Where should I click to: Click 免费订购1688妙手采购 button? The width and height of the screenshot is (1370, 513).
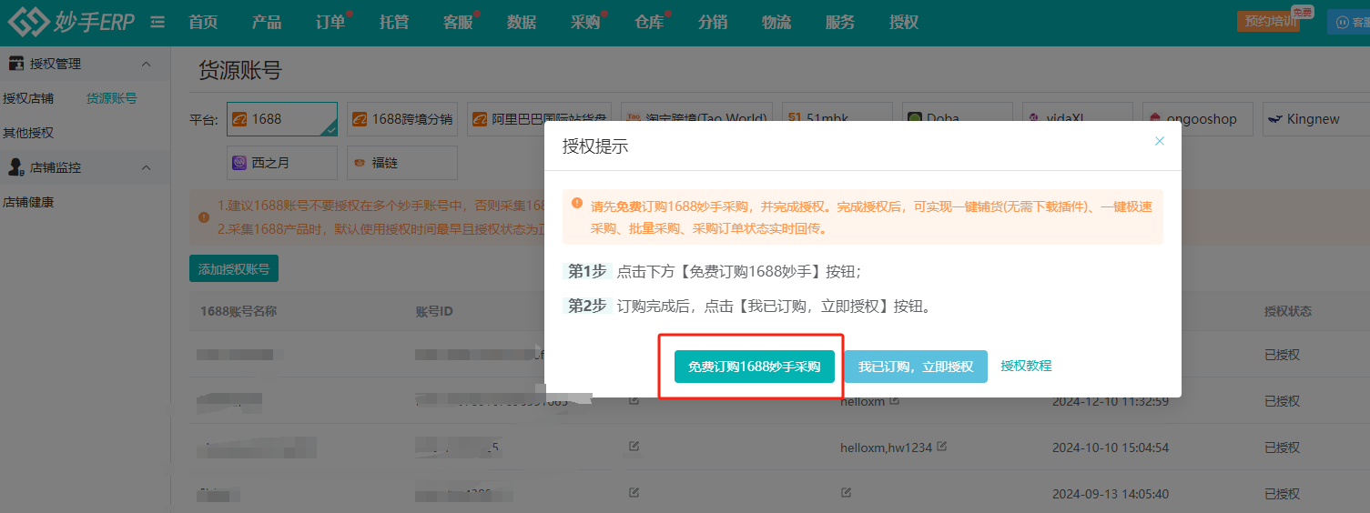click(x=755, y=367)
